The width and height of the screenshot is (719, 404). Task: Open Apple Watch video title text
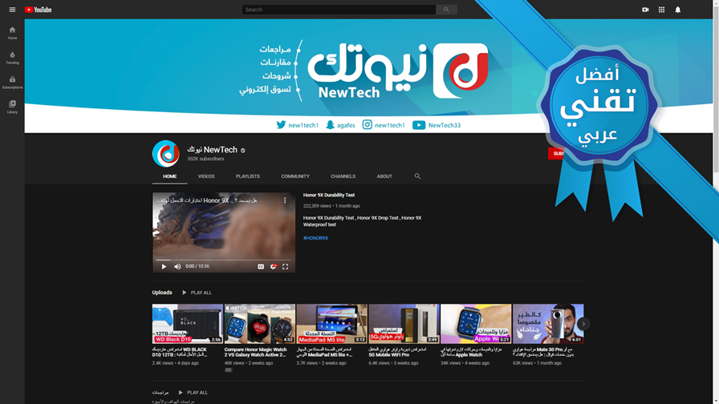[471, 352]
